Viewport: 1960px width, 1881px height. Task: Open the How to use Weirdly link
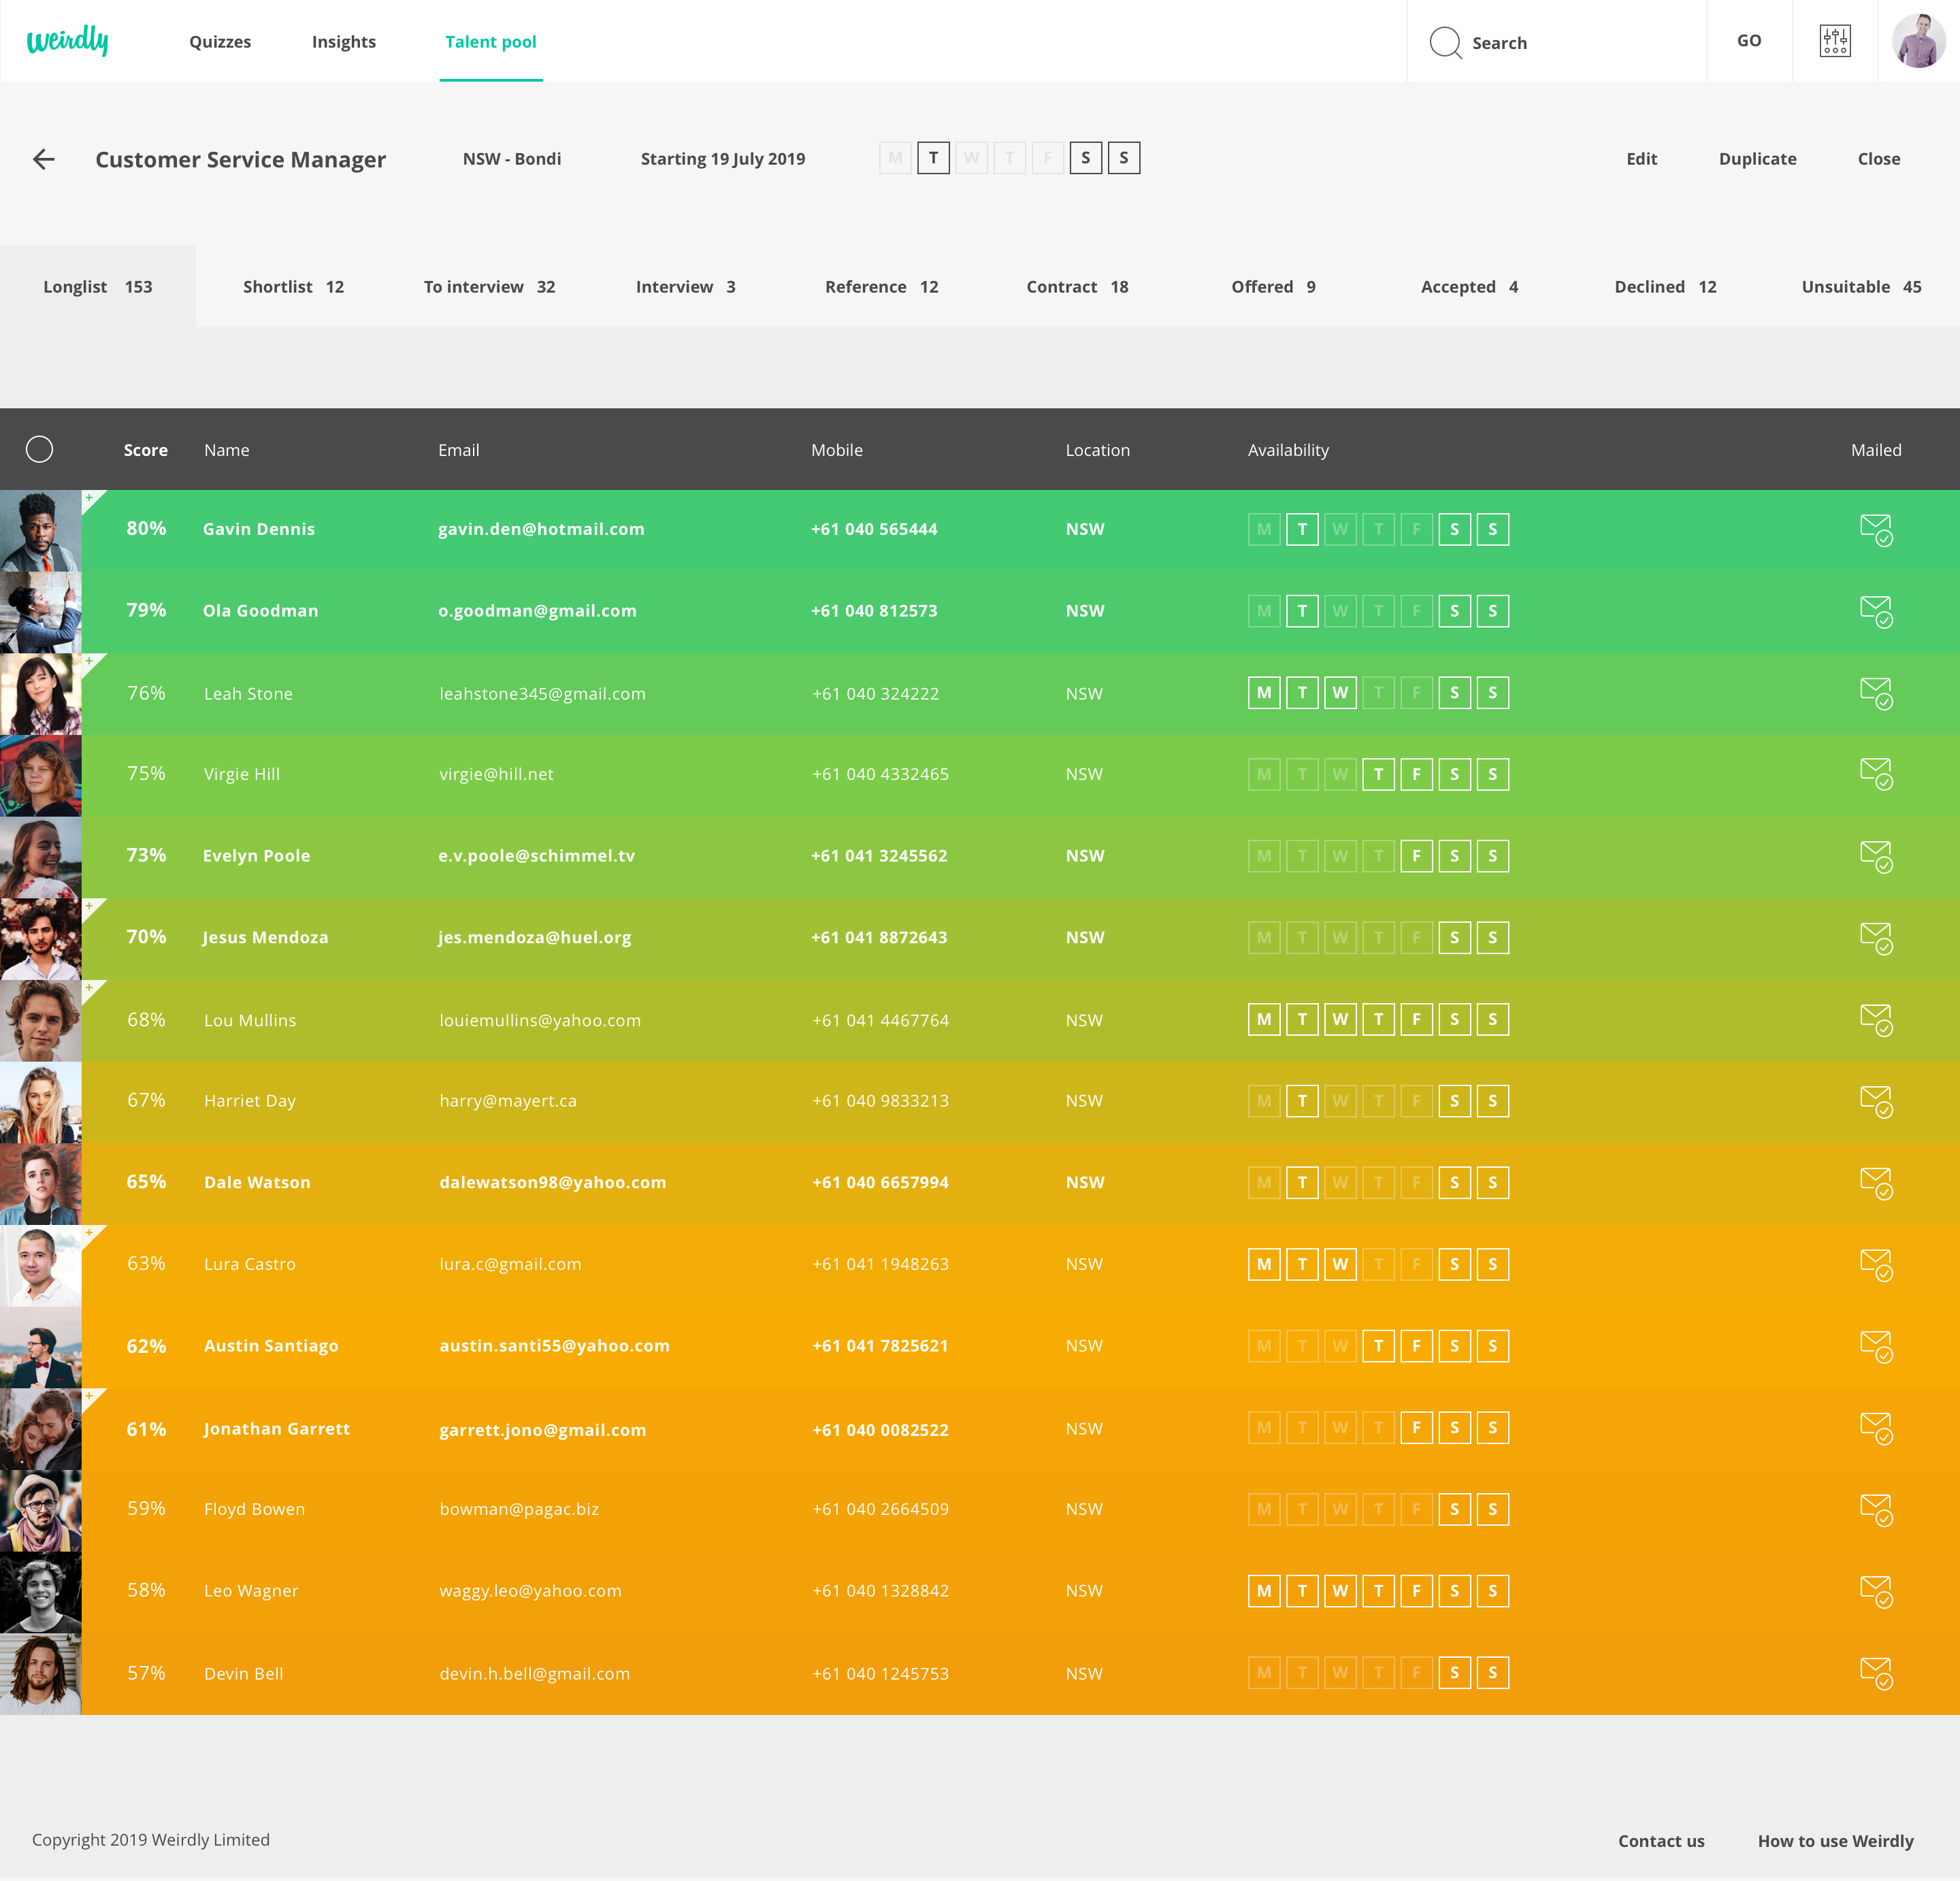1835,1841
